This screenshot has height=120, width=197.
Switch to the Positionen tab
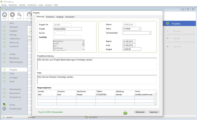(50, 17)
